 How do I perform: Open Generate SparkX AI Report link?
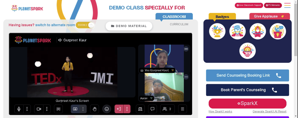(x=269, y=111)
